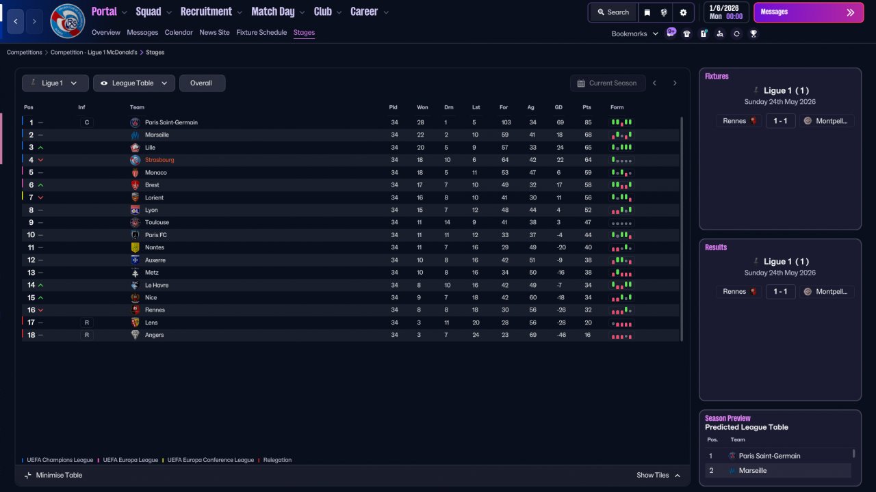Click the circular arrows shortcut icon
876x492 pixels.
736,33
